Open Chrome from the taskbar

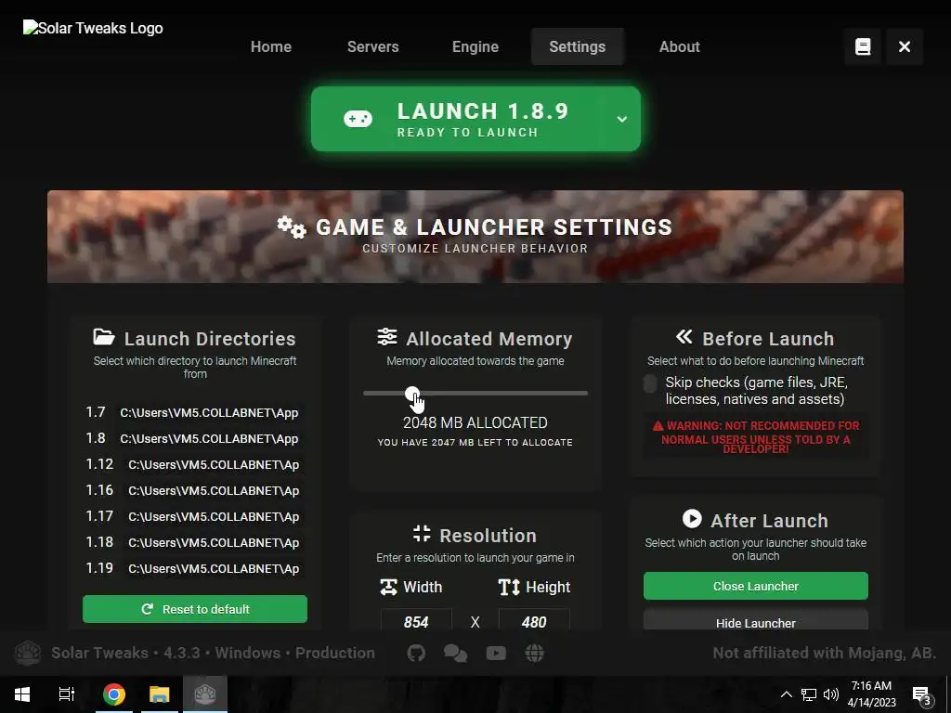point(114,694)
